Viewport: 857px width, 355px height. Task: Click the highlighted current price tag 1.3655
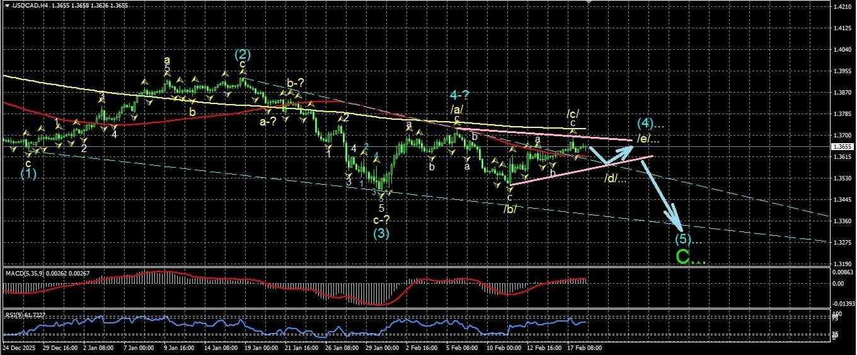coord(843,146)
